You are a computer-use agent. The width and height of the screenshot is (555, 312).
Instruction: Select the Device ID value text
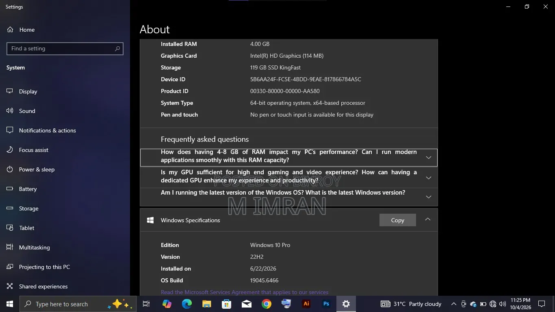(306, 79)
